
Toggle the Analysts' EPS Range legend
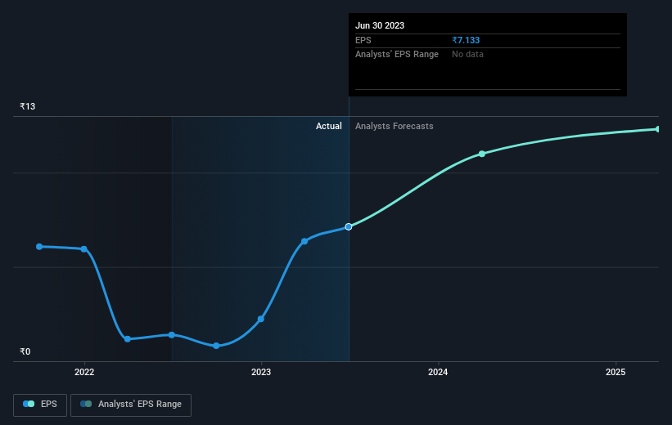pos(131,405)
